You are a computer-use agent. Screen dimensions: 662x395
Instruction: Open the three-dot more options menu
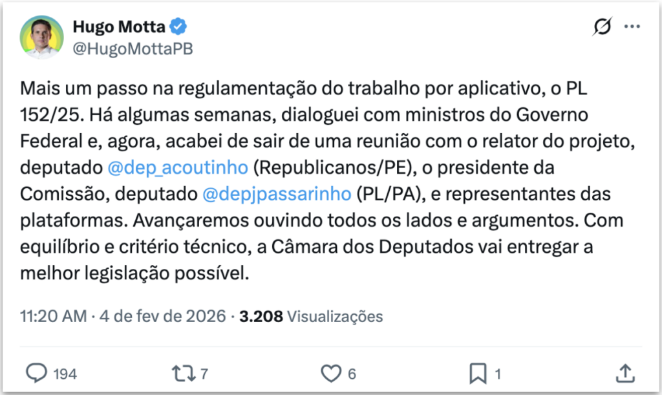[x=631, y=27]
